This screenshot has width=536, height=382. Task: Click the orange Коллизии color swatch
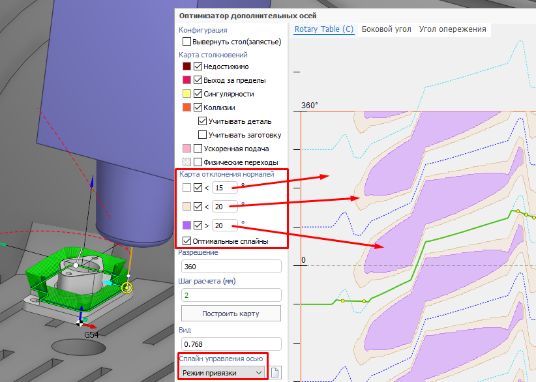pos(187,108)
